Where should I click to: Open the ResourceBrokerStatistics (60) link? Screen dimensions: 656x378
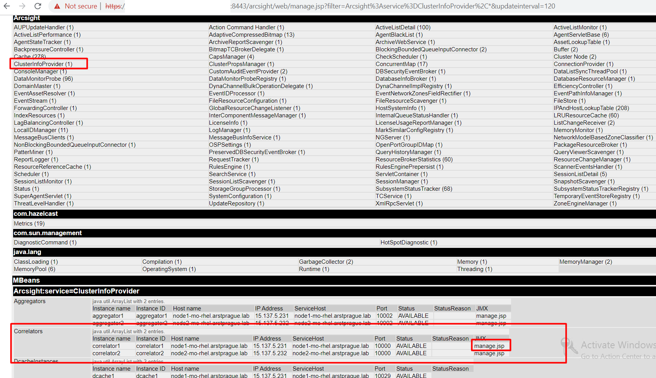pos(414,159)
